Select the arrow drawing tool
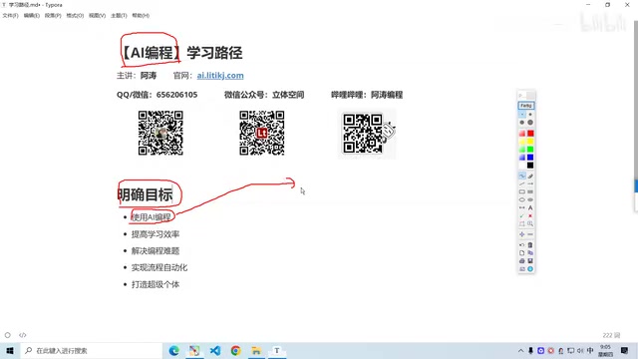The height and width of the screenshot is (359, 638). pos(530,183)
